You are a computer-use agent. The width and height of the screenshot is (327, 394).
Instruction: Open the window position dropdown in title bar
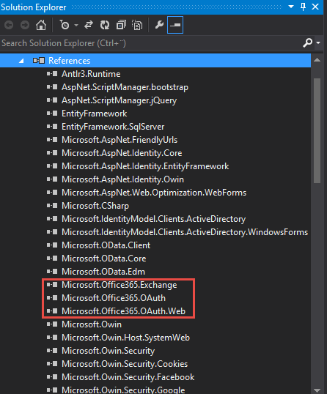(x=291, y=7)
